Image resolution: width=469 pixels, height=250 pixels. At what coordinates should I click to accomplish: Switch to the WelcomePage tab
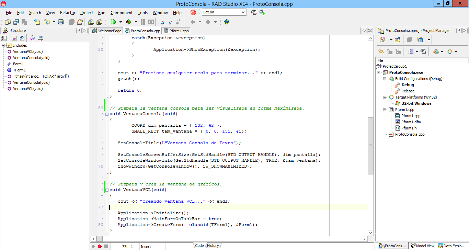tap(106, 31)
